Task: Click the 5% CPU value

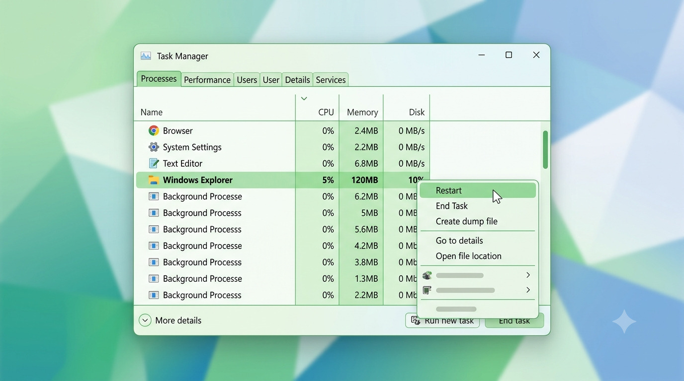Action: [328, 180]
